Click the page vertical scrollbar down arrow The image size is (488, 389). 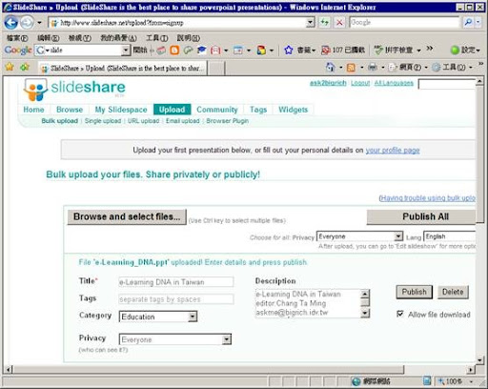tap(479, 359)
